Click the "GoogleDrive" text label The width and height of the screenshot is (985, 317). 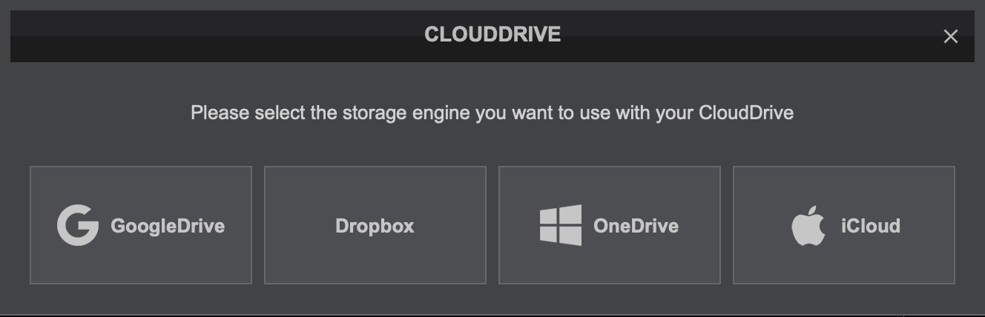click(168, 225)
